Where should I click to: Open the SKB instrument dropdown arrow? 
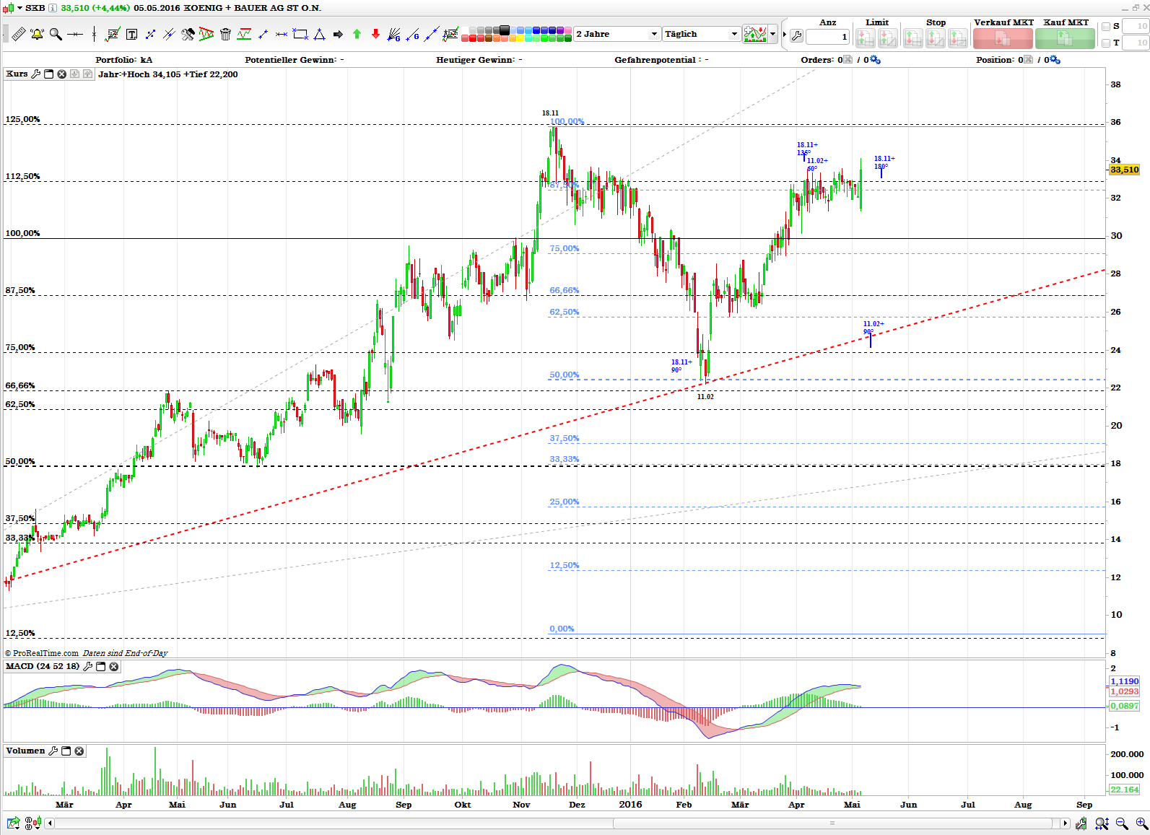click(19, 8)
